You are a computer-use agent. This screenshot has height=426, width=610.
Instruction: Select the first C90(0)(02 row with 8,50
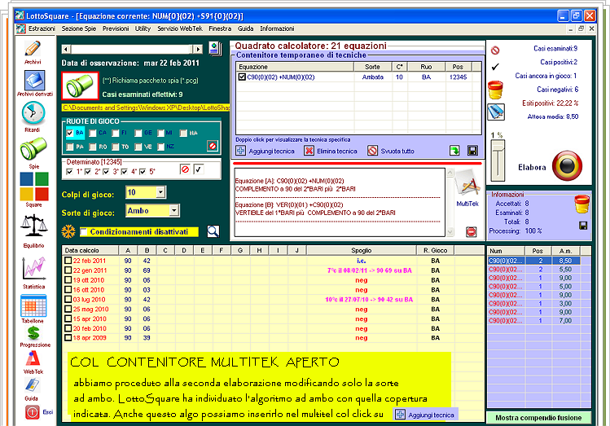[x=533, y=261]
